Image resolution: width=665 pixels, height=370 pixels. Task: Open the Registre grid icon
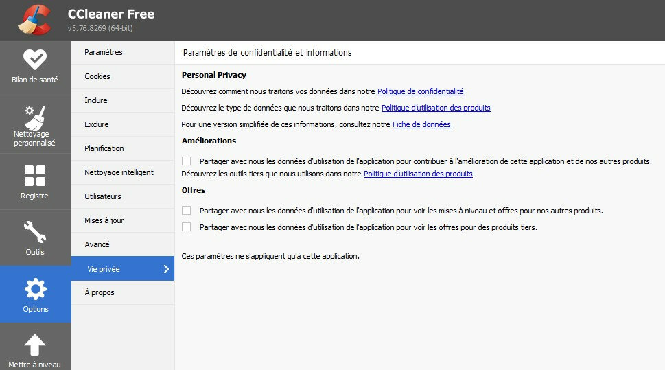point(35,176)
